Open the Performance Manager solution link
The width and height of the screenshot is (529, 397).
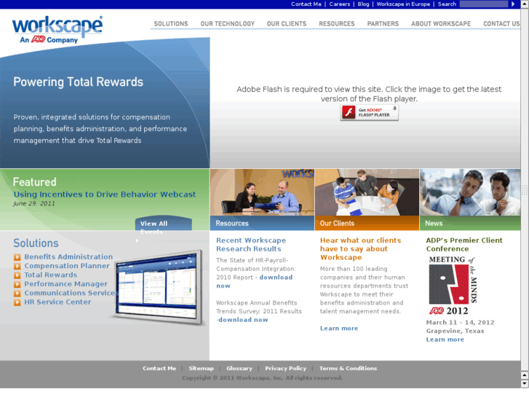coord(65,284)
